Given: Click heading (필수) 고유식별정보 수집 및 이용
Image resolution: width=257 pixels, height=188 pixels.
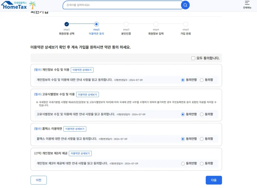Looking at the screenshot, I should 54,94.
